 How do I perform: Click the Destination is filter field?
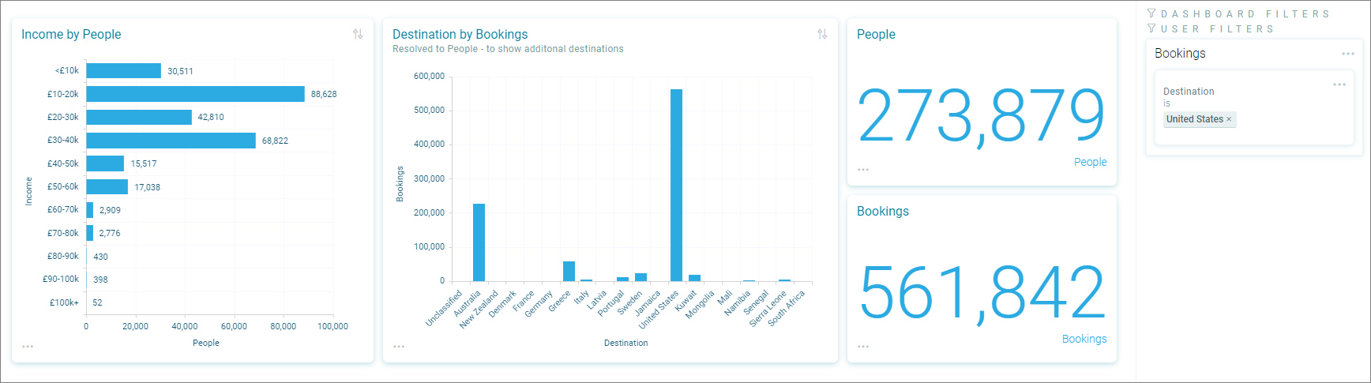1254,107
